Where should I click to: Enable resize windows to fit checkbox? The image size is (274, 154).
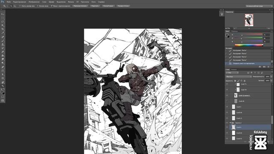(20, 6)
